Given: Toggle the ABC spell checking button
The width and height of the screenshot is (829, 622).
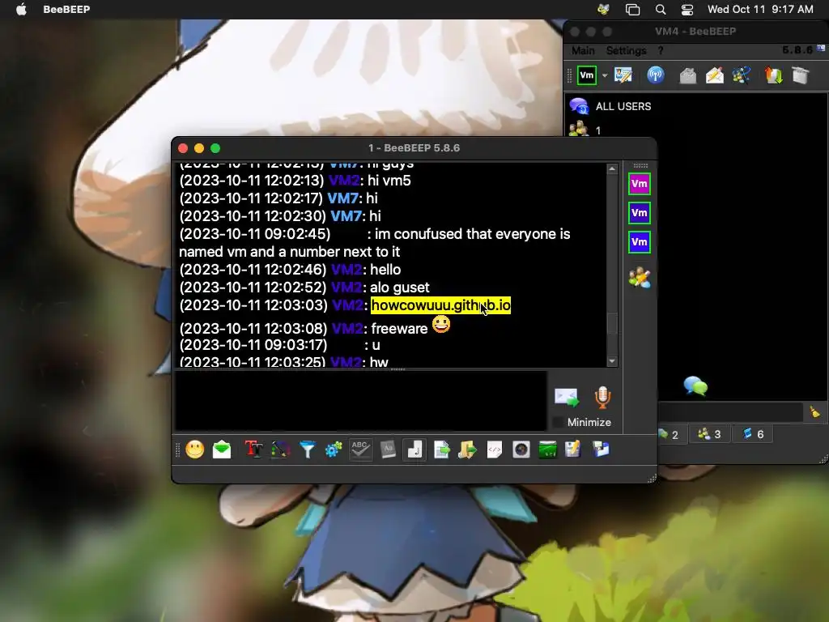Looking at the screenshot, I should click(x=360, y=449).
